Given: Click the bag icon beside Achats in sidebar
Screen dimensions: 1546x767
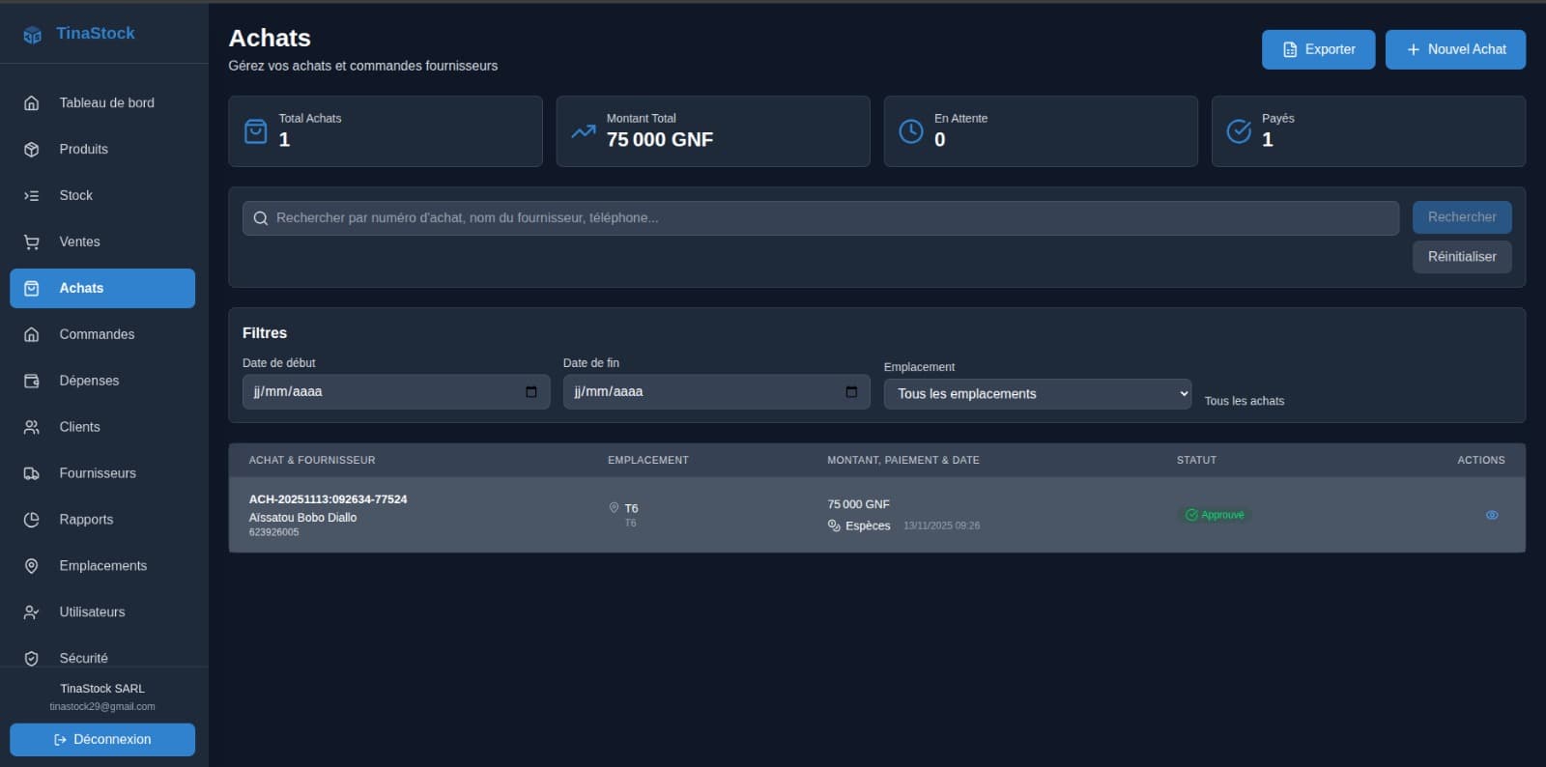Looking at the screenshot, I should [x=32, y=288].
